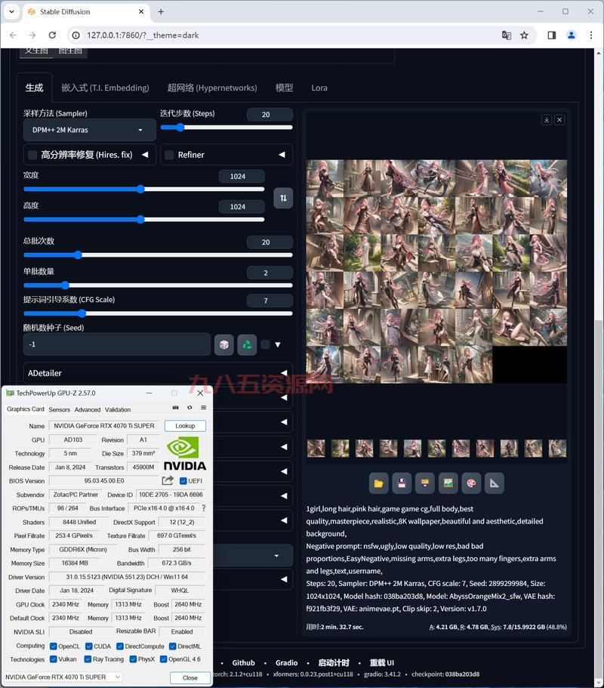Image resolution: width=604 pixels, height=688 pixels.
Task: Enable the Refiner checkbox
Action: click(169, 155)
